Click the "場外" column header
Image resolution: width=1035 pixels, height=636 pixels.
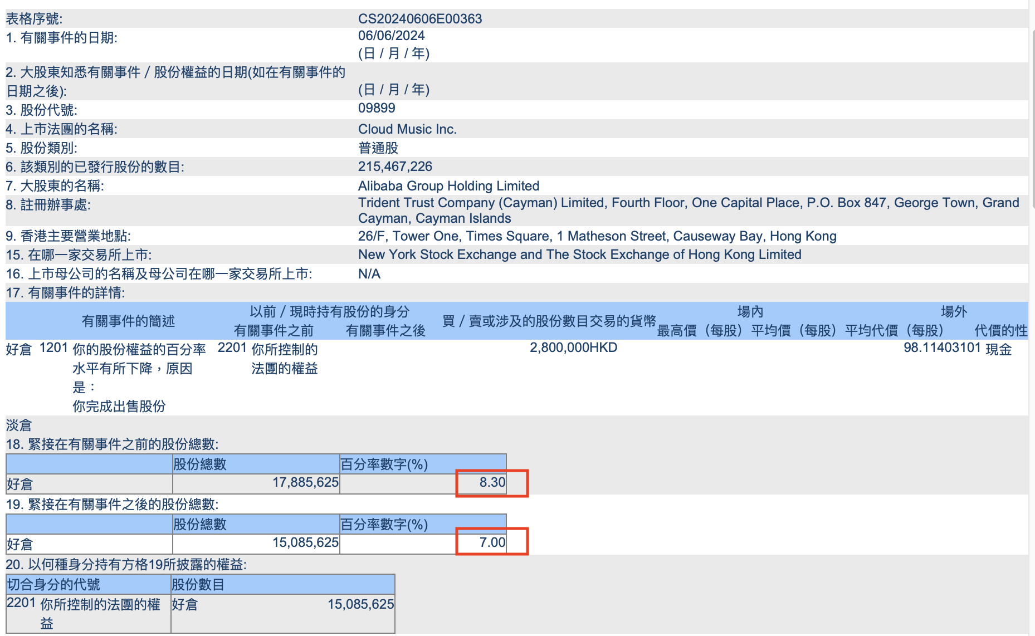(x=954, y=312)
